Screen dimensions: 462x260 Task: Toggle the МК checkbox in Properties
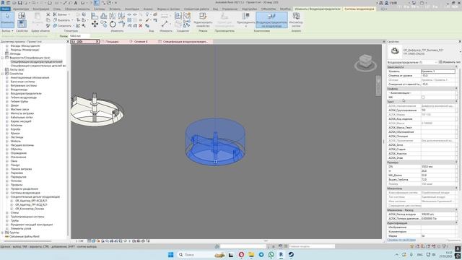[x=423, y=97]
